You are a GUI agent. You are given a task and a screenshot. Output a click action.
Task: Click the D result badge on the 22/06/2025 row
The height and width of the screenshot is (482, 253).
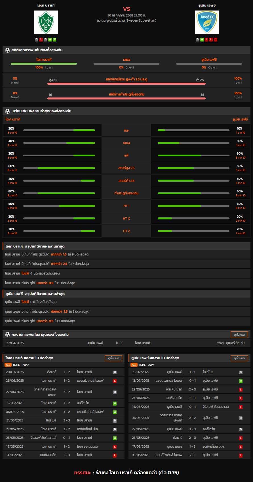point(115,392)
